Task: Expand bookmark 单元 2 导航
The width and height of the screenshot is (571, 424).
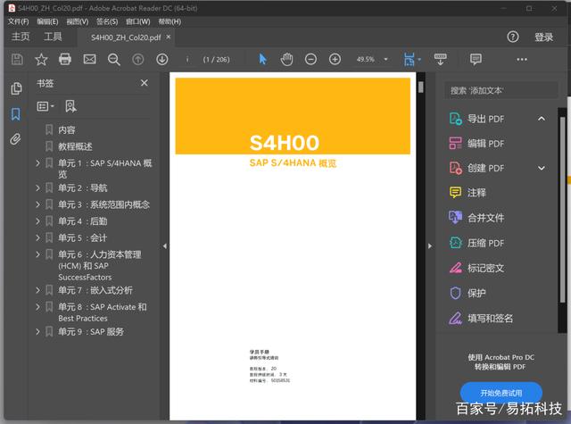Action: coord(37,188)
